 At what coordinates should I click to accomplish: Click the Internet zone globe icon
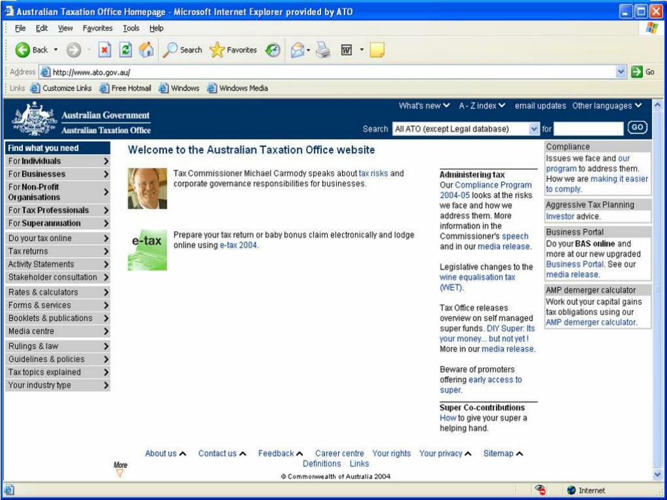[x=572, y=490]
